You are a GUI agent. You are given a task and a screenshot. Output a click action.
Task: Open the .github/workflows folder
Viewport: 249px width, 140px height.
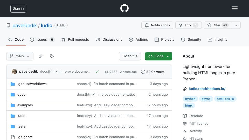tap(32, 84)
